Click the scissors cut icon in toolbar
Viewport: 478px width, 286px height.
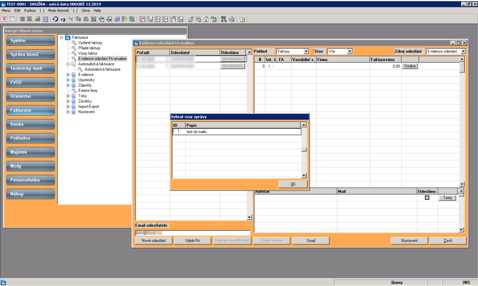point(71,19)
